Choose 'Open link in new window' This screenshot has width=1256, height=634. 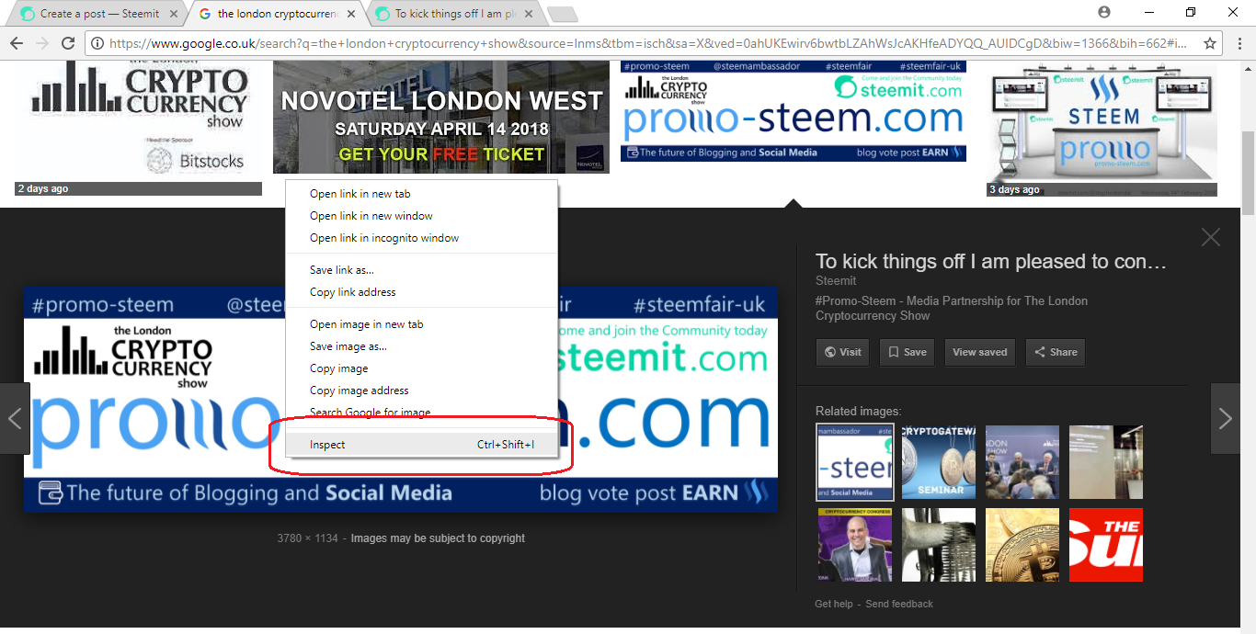click(421, 216)
